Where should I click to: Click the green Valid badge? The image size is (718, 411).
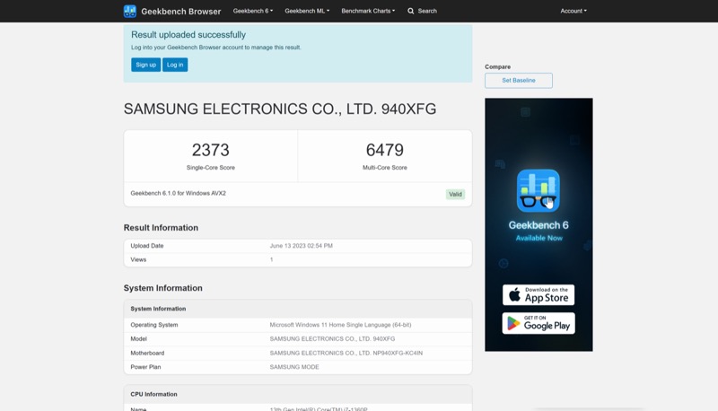(x=455, y=194)
